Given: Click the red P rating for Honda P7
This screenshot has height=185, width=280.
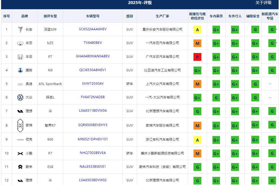Looking at the screenshot, I should tap(197, 57).
